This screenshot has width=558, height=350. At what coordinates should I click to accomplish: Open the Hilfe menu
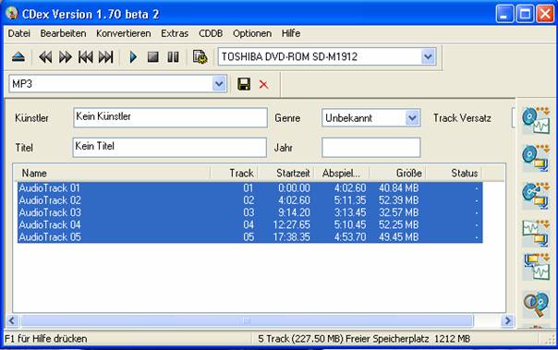(291, 33)
